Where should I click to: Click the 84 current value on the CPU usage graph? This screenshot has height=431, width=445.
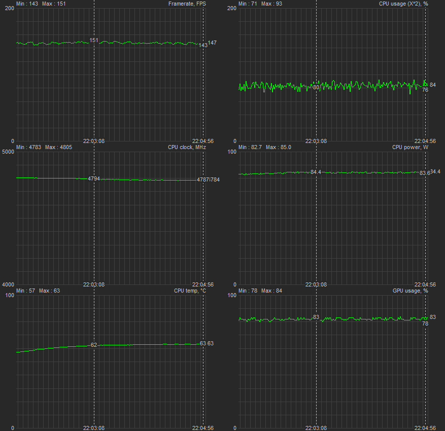[433, 85]
